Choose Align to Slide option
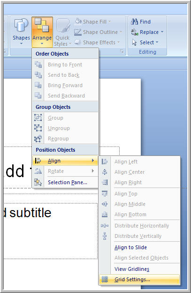Image resolution: width=191 pixels, height=293 pixels. point(130,247)
